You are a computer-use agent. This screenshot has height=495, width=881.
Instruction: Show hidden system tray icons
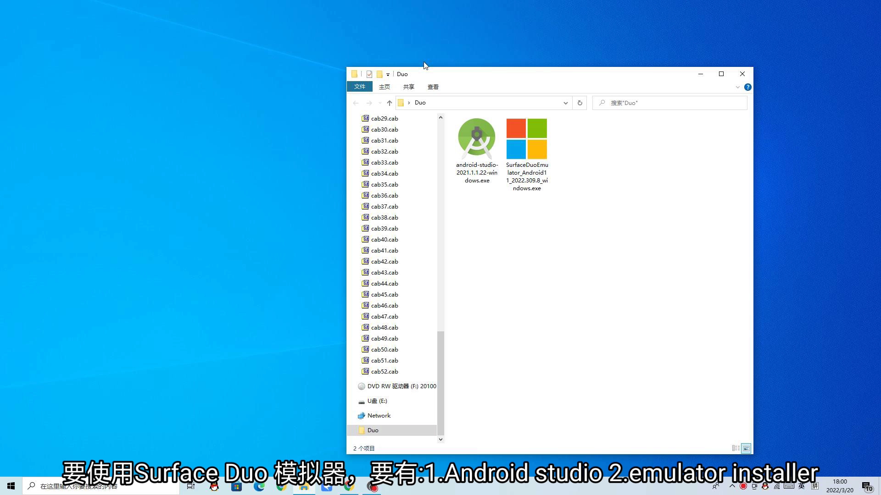tap(732, 486)
